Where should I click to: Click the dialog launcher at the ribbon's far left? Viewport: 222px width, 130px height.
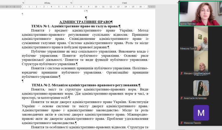pyautogui.click(x=23, y=3)
